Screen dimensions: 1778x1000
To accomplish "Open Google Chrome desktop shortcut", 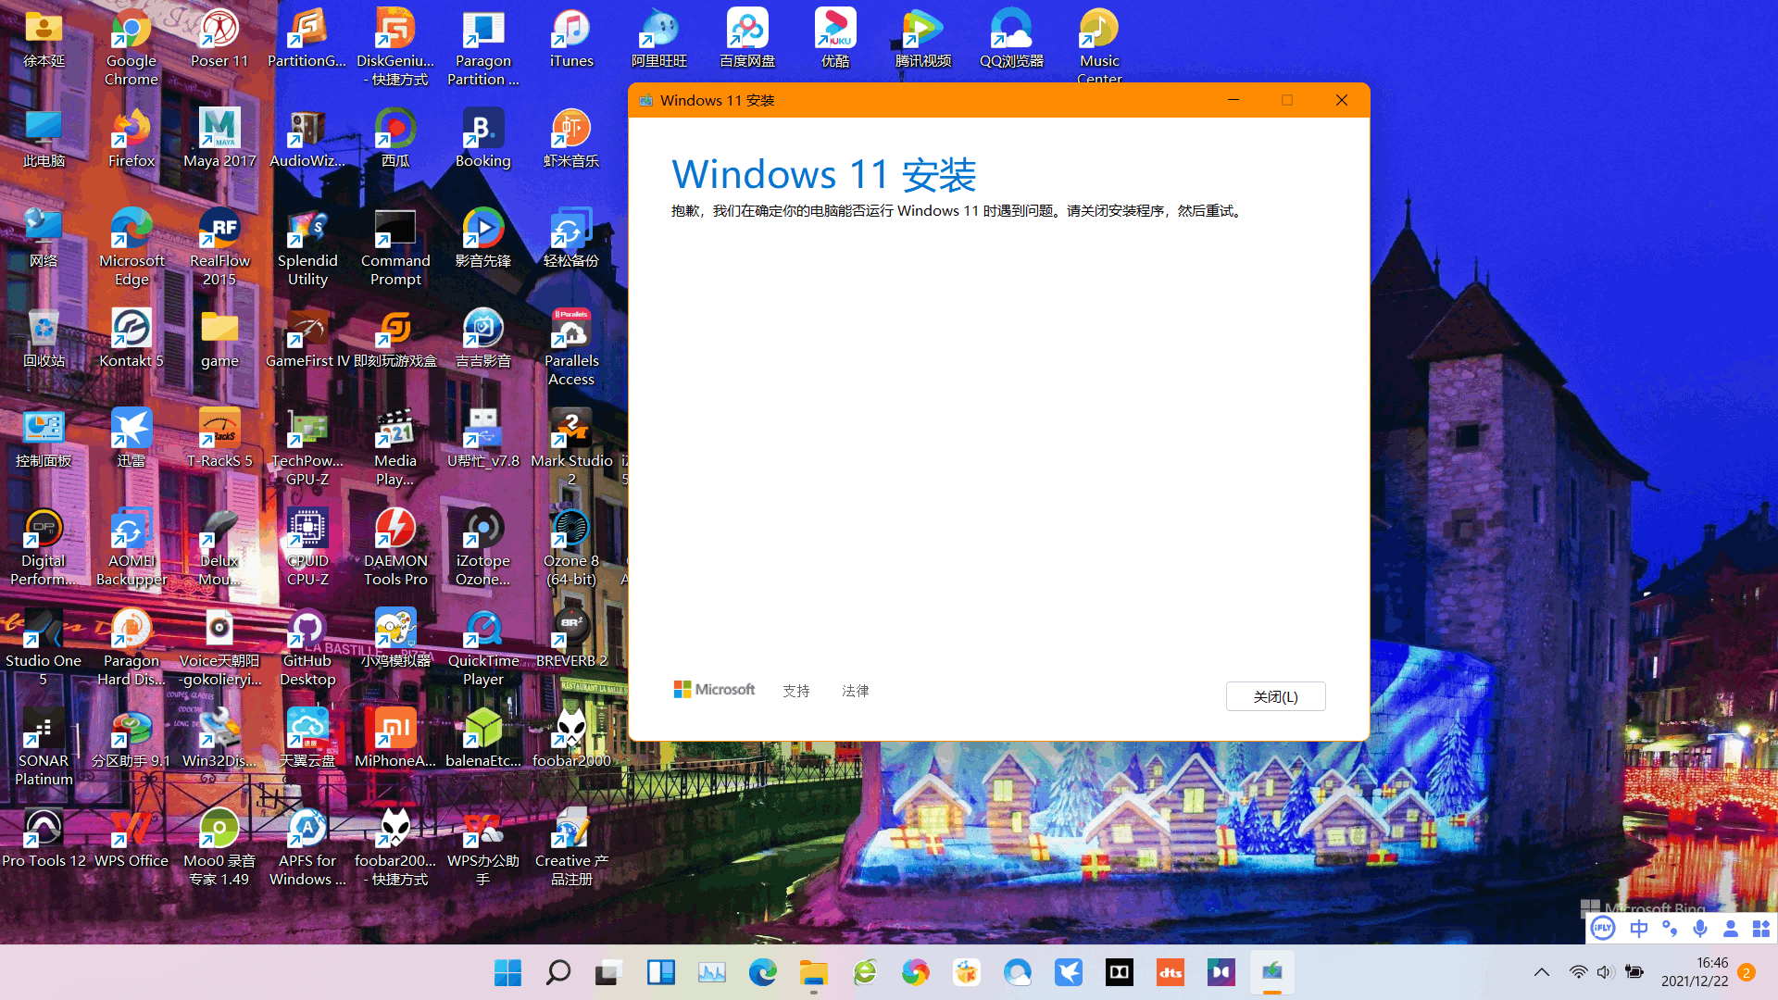I will tap(131, 46).
